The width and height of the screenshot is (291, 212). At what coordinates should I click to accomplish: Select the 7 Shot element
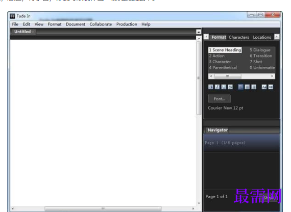pyautogui.click(x=256, y=62)
